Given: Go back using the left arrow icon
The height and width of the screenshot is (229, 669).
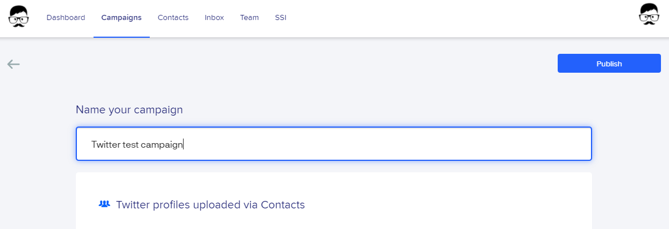Looking at the screenshot, I should pyautogui.click(x=14, y=64).
